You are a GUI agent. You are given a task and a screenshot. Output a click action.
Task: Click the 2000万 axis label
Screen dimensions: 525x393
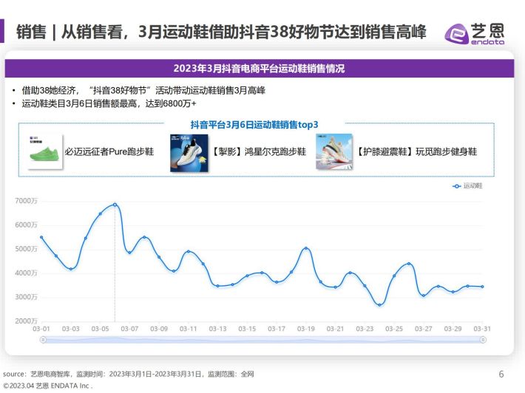(x=26, y=321)
